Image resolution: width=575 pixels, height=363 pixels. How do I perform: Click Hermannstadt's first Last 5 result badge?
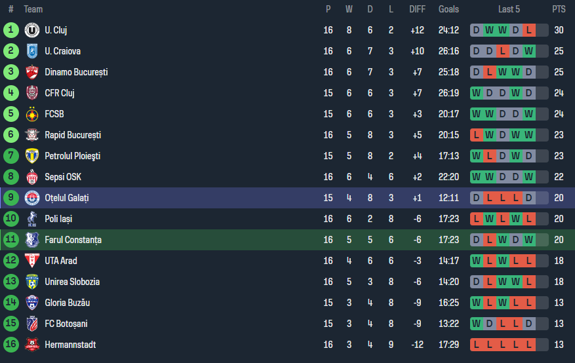coord(476,345)
